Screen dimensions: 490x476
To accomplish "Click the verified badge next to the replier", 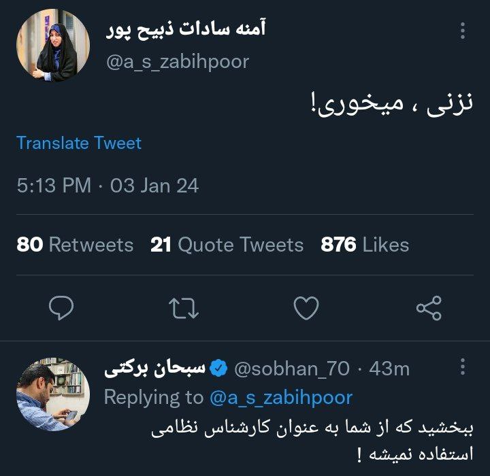I will coord(218,369).
